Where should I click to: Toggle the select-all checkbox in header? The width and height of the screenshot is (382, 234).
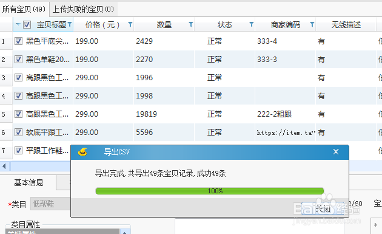click(27, 24)
